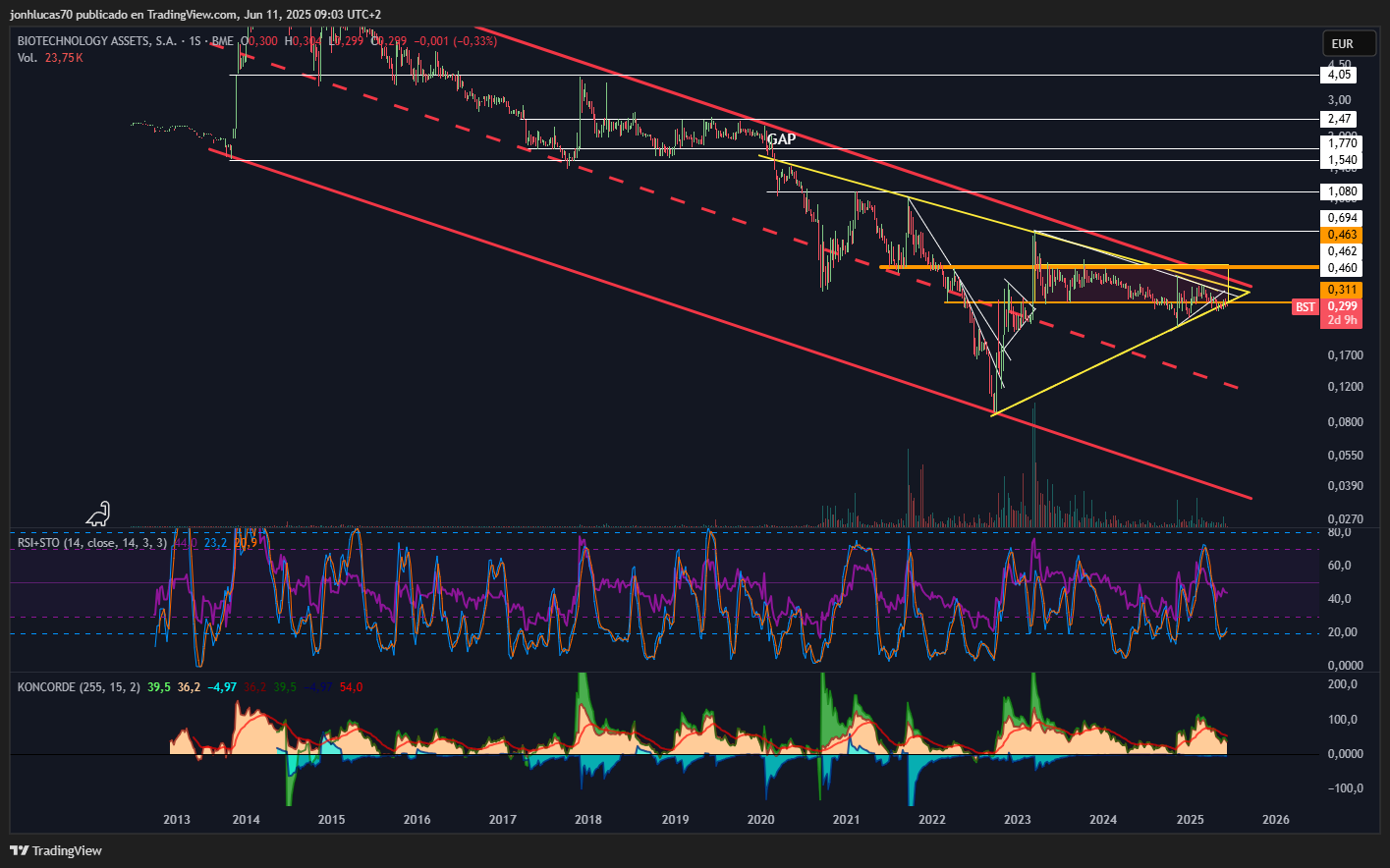Click the 0,0800 price scale value

coord(1345,422)
